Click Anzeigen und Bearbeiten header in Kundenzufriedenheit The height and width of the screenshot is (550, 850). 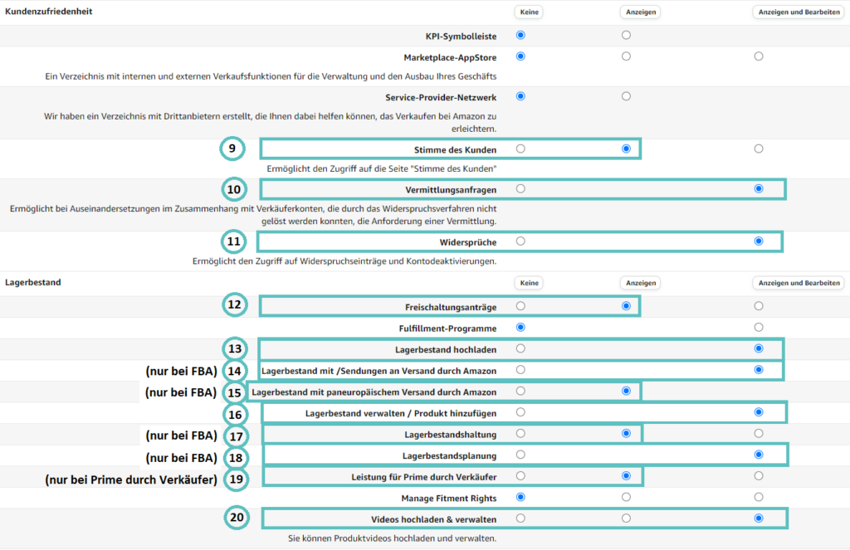pyautogui.click(x=799, y=12)
